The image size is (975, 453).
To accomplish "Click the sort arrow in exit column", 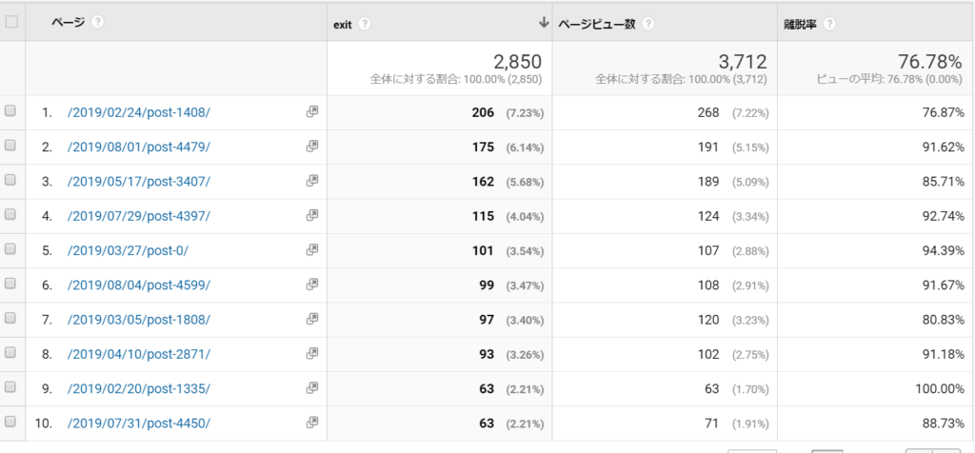I will (x=543, y=22).
